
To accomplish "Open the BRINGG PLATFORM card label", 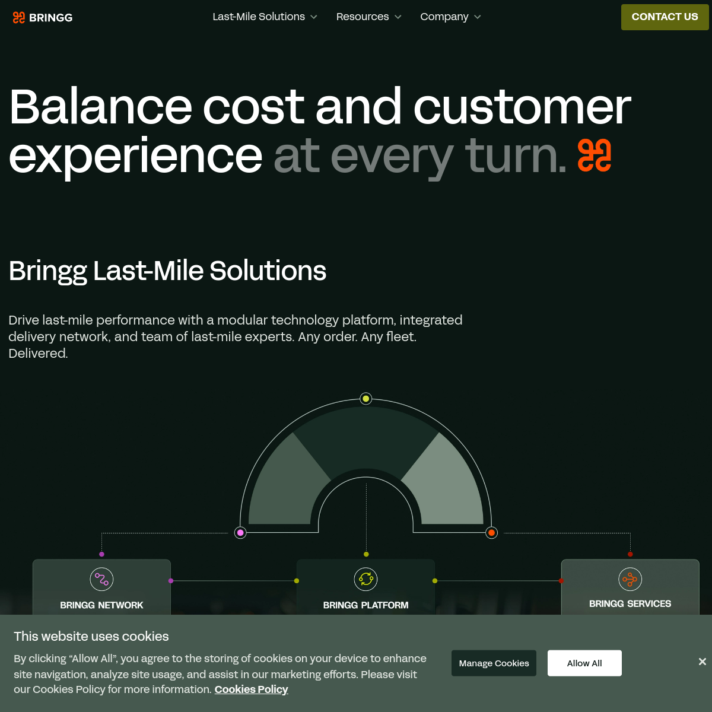I will point(366,605).
